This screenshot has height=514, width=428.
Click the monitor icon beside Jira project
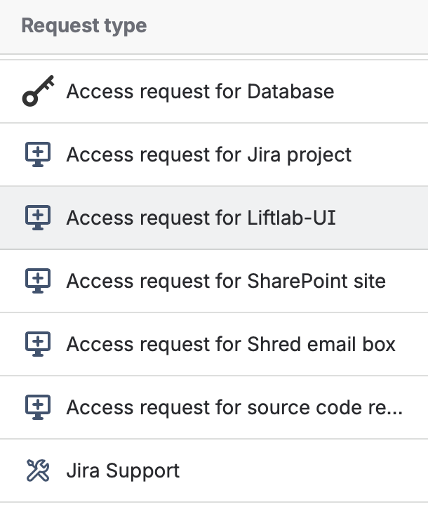coord(37,154)
